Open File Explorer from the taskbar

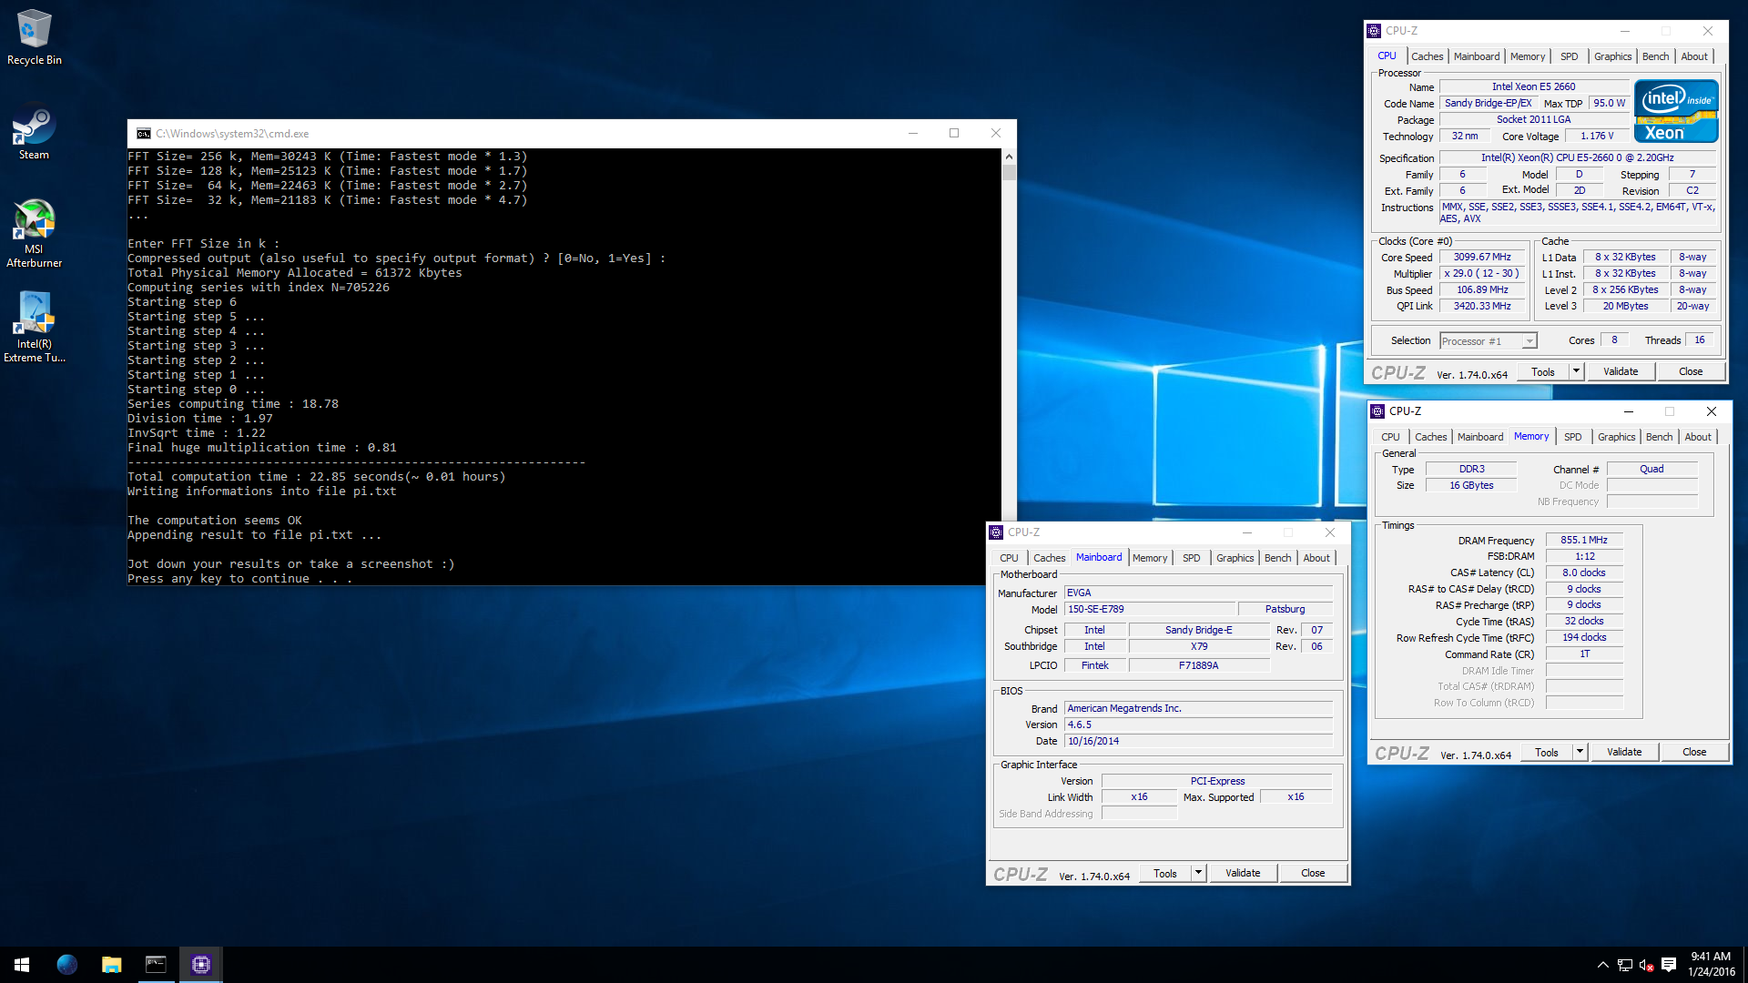click(111, 965)
